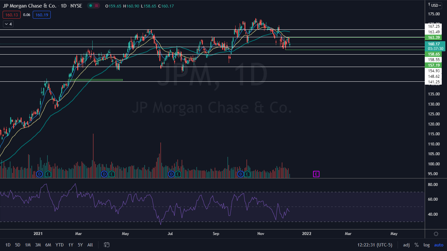Viewport: 447px width, 251px height.
Task: Click the spread value 0.06
Action: [x=27, y=15]
